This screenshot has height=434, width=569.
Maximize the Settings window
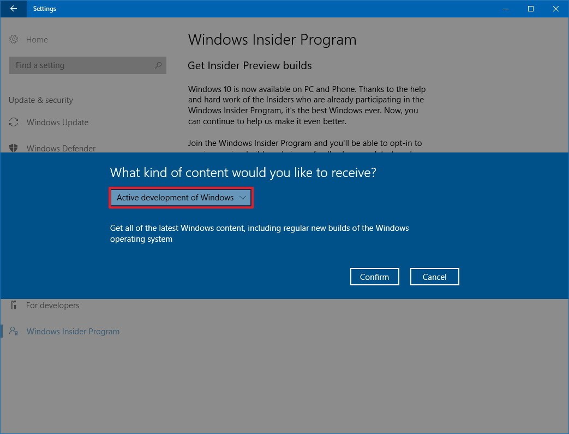(x=530, y=9)
